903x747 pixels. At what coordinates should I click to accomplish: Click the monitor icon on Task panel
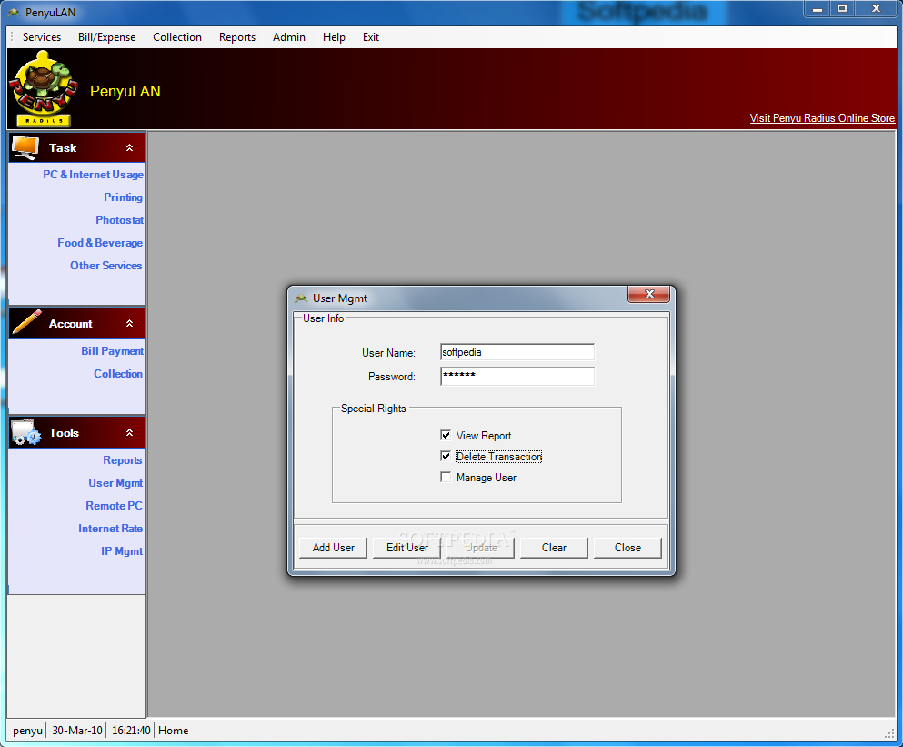(25, 147)
